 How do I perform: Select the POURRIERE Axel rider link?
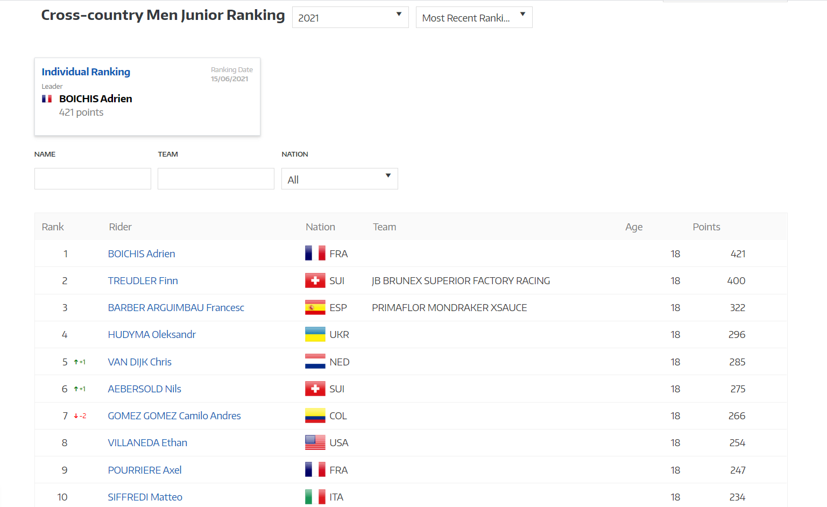pyautogui.click(x=145, y=469)
